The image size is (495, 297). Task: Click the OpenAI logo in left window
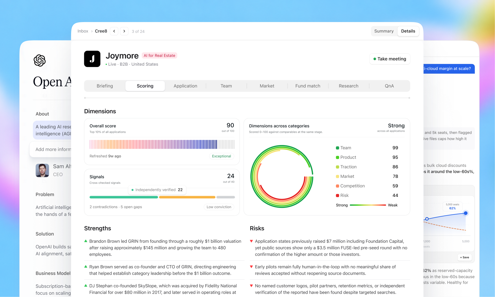coord(40,61)
